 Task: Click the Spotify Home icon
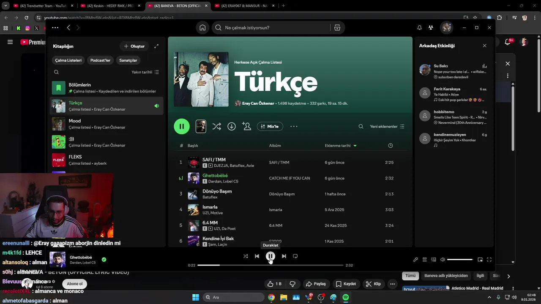(202, 27)
